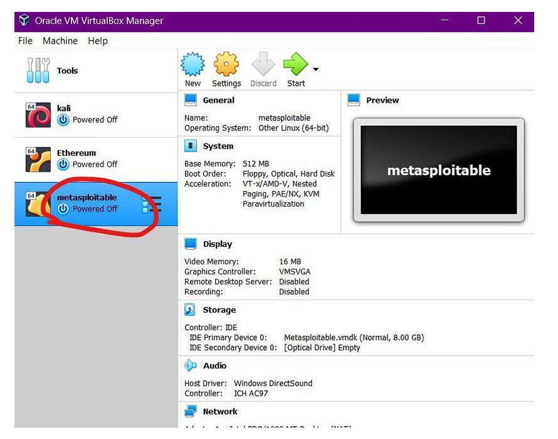Screen dimensions: 558x439
Task: Open the Display section settings
Action: (x=217, y=244)
